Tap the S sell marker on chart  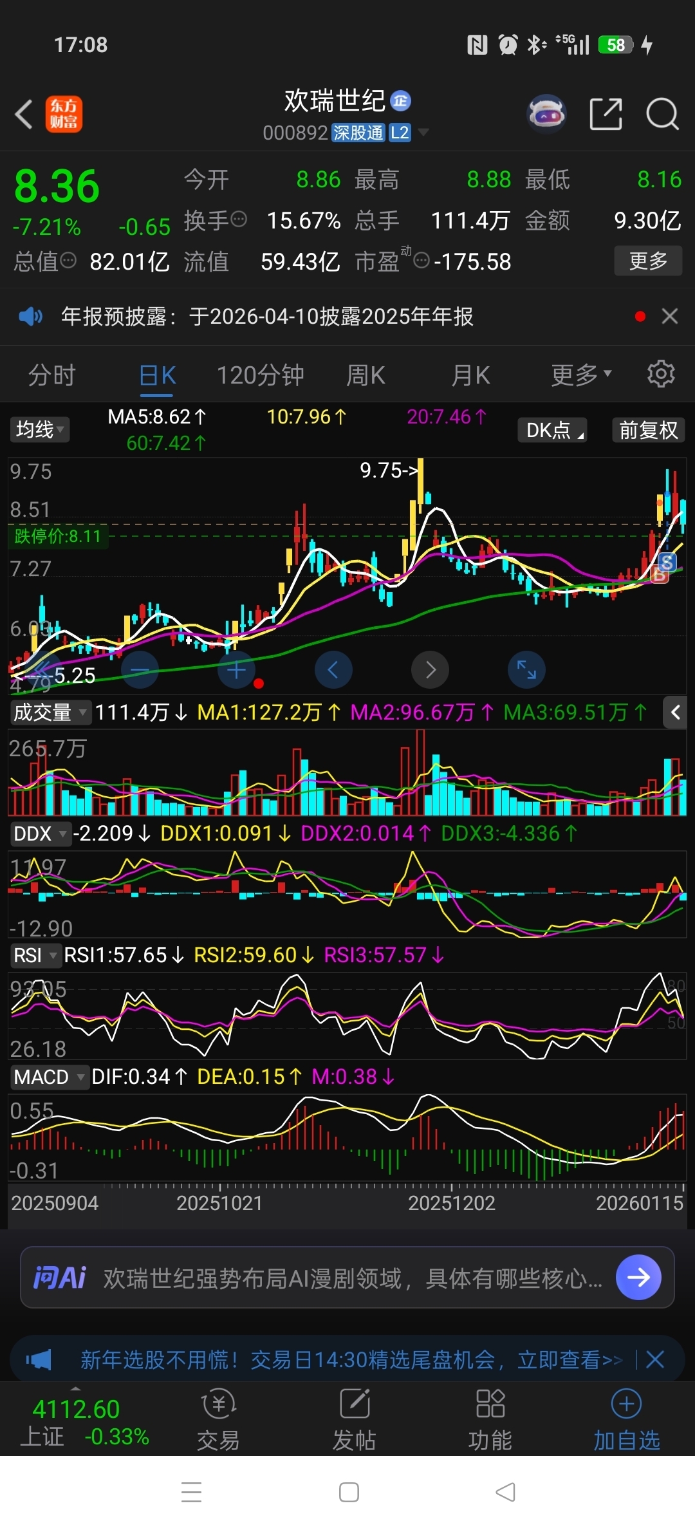tap(667, 562)
